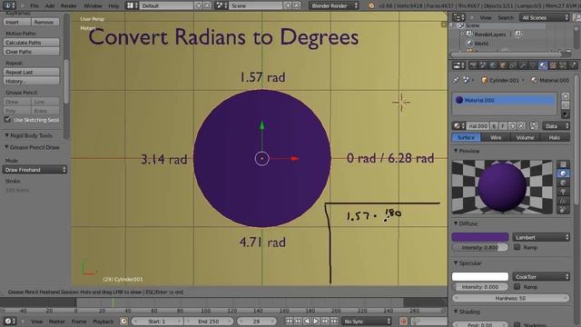Toggle the pin icon in properties context
The image size is (581, 327).
tap(456, 80)
